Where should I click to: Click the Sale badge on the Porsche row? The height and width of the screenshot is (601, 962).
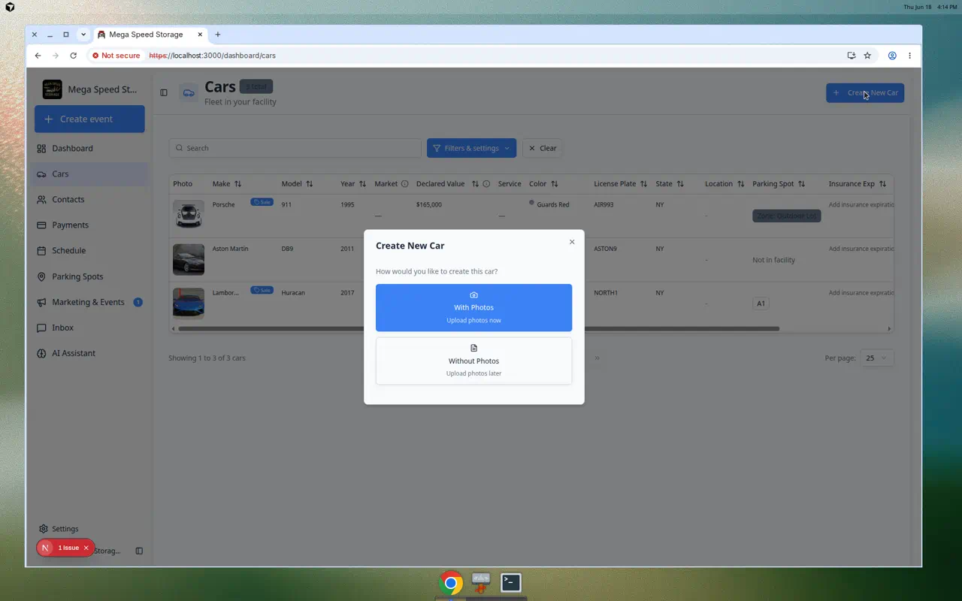[x=262, y=202]
